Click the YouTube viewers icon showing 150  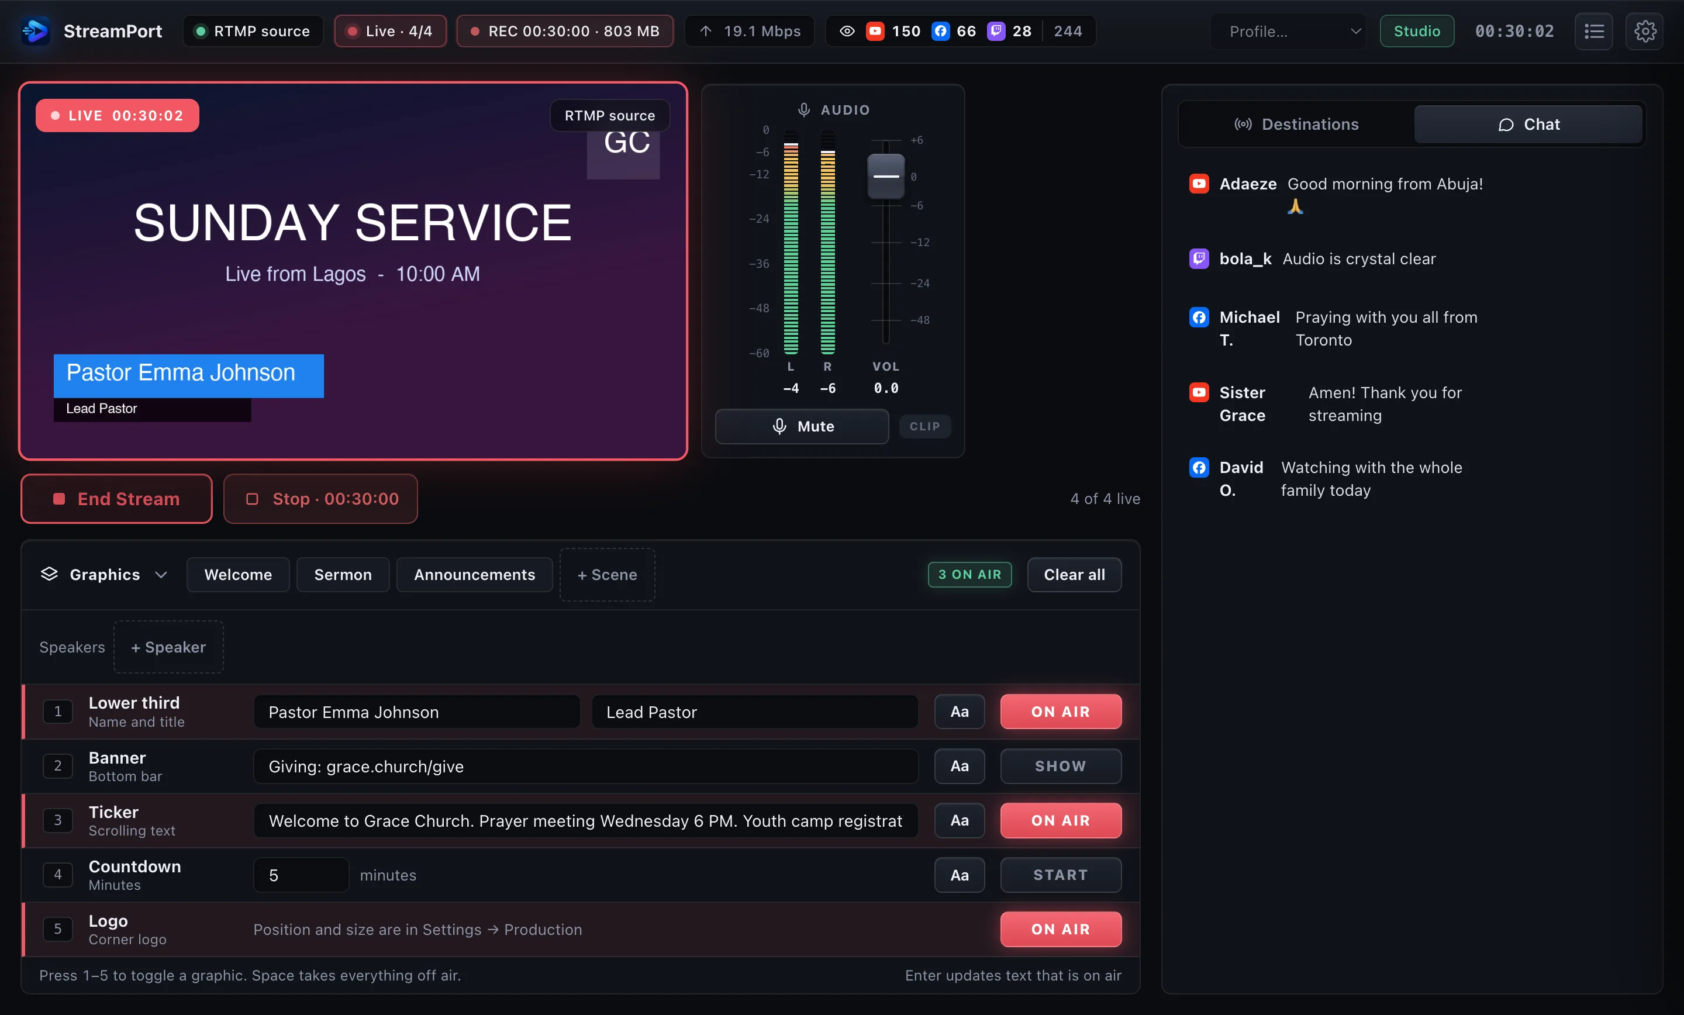point(875,32)
